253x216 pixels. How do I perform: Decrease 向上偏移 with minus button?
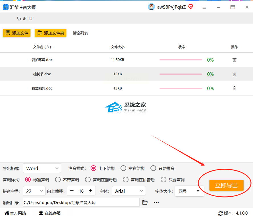point(72,191)
